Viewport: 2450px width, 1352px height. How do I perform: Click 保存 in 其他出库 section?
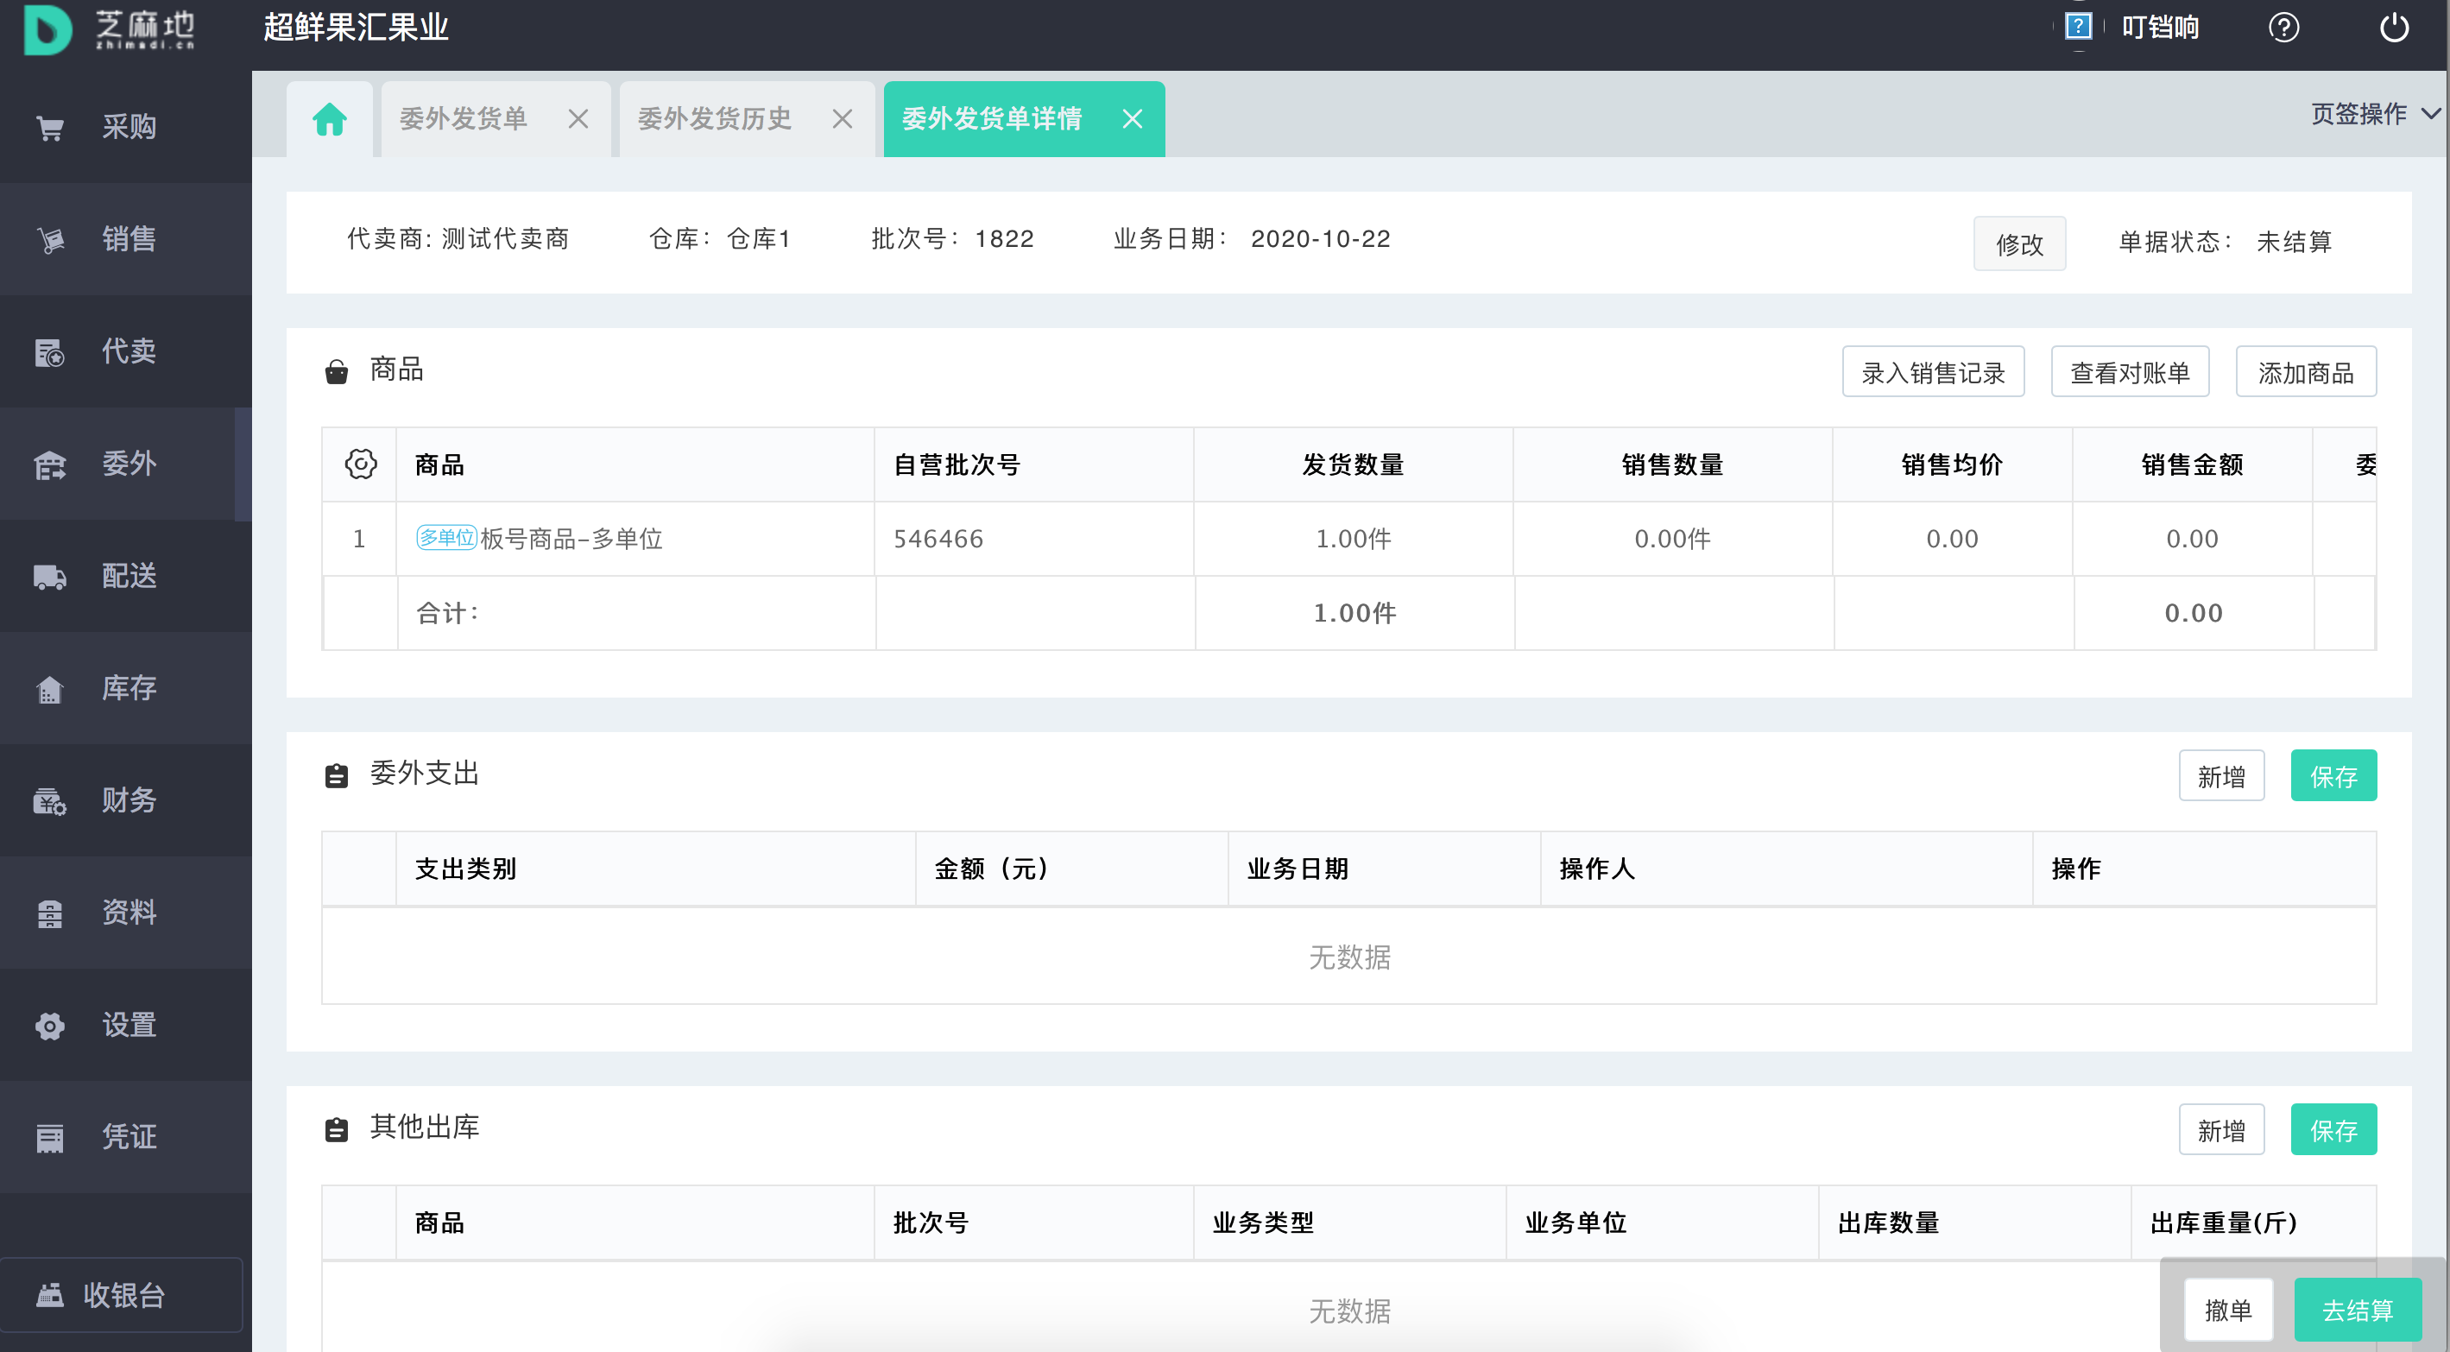[2333, 1130]
